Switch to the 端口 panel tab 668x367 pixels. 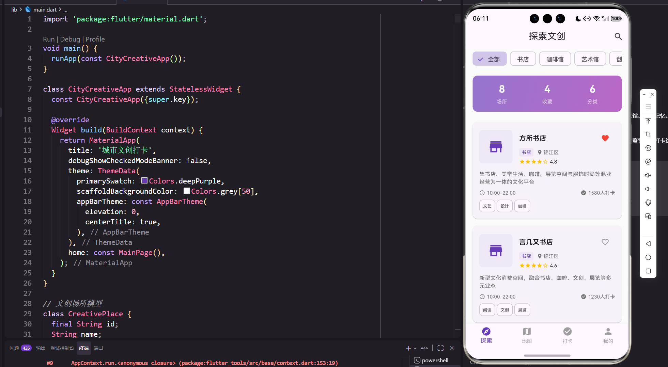(x=98, y=348)
